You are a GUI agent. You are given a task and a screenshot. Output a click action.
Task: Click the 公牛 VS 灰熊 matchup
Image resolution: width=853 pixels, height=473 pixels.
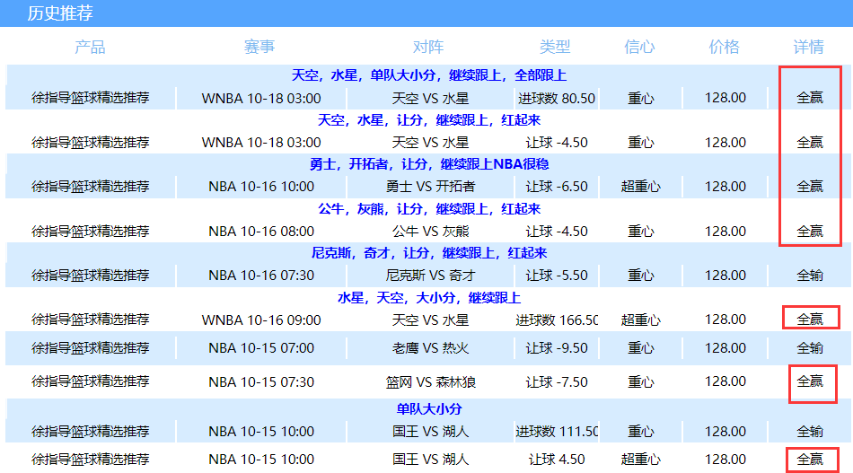click(430, 232)
